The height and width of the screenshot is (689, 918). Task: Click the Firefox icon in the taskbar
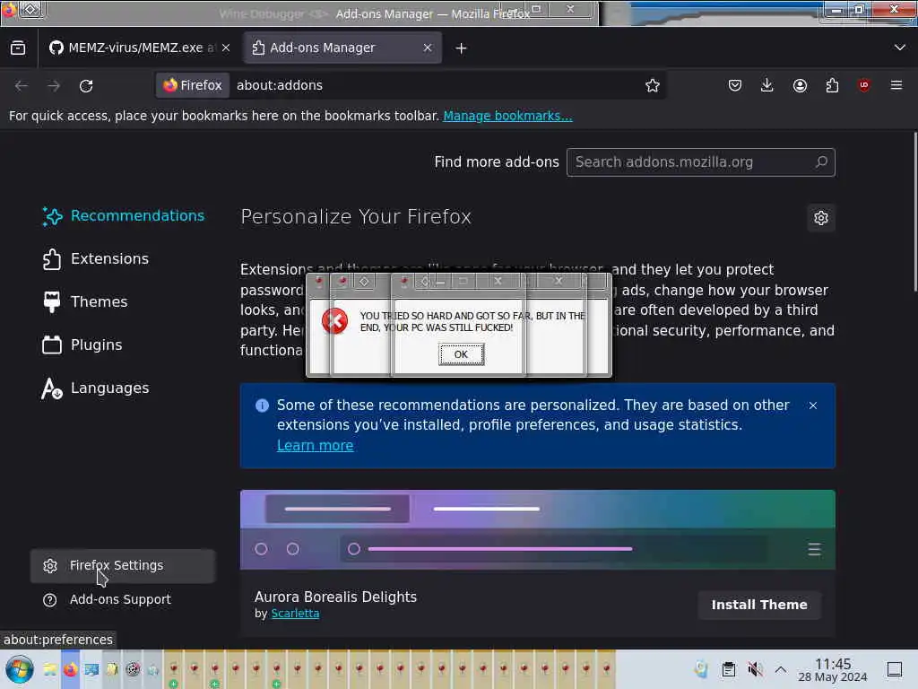point(70,669)
